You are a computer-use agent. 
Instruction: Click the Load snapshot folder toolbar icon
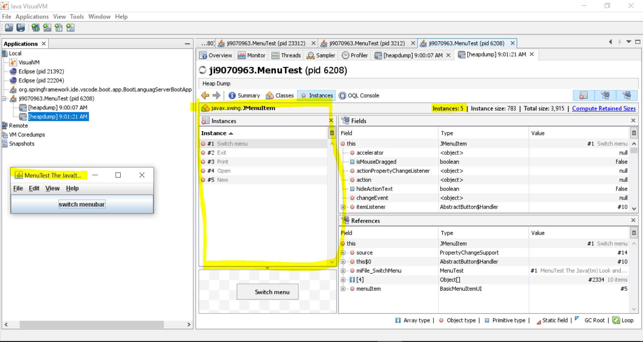[x=9, y=28]
